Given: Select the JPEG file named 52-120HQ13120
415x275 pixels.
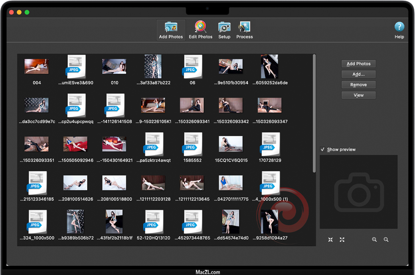Looking at the screenshot, I should click(x=153, y=222).
